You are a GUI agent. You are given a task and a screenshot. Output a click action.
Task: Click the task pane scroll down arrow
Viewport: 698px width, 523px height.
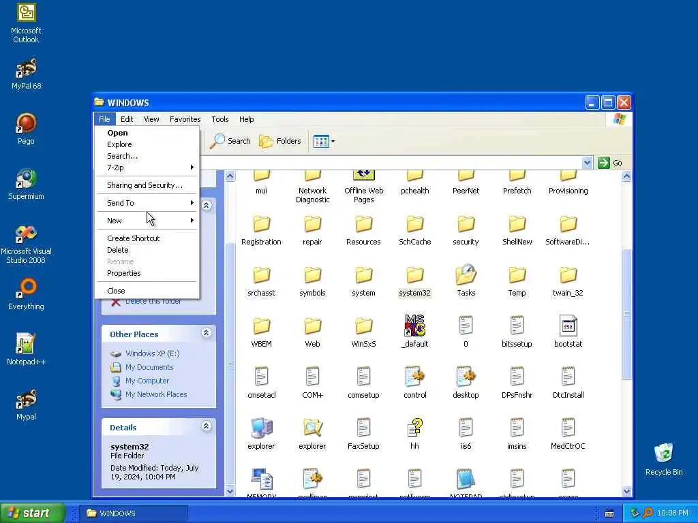[230, 492]
